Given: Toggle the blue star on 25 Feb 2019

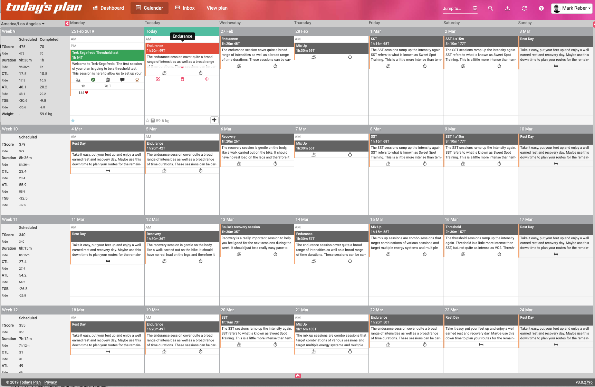Looking at the screenshot, I should click(73, 120).
